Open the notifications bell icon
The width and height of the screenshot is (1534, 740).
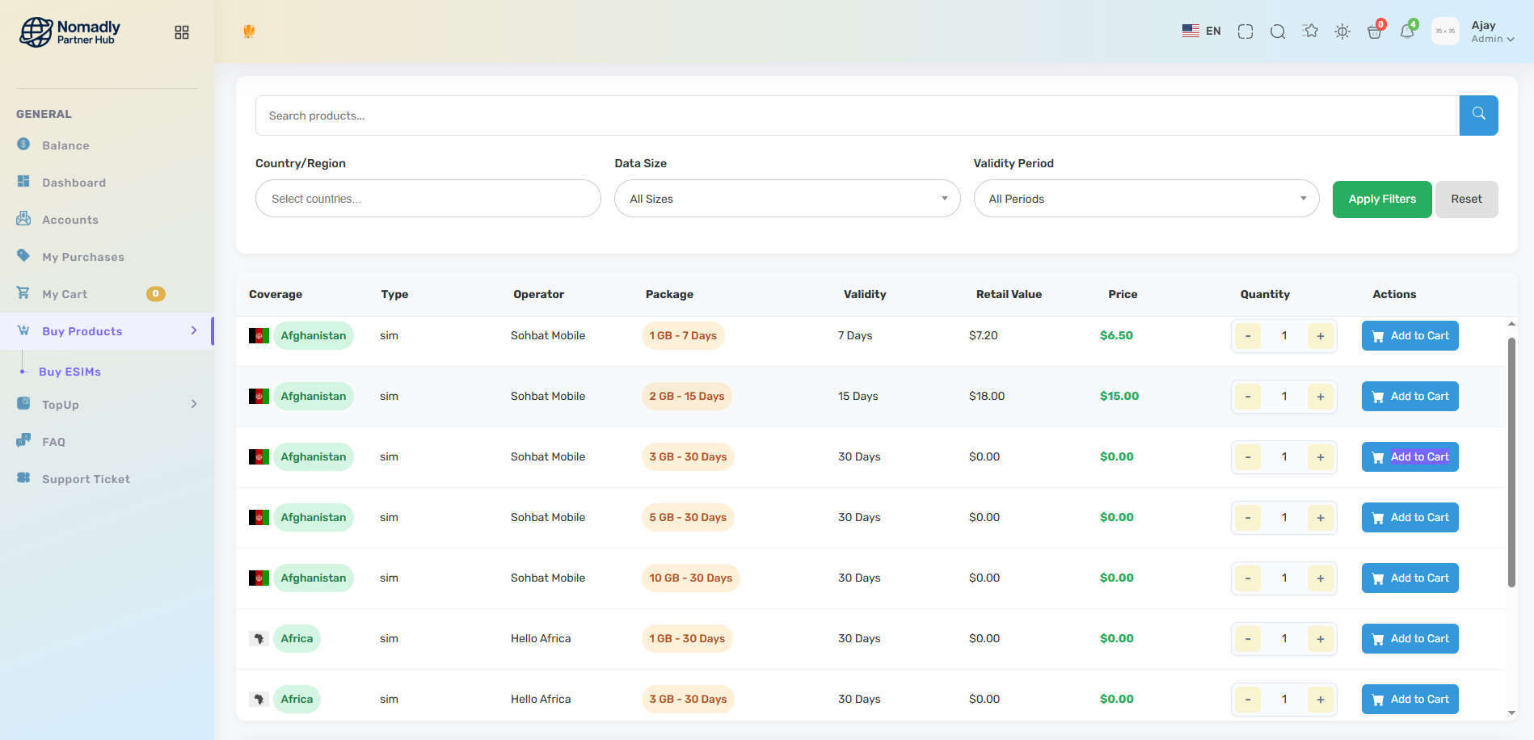[1407, 32]
